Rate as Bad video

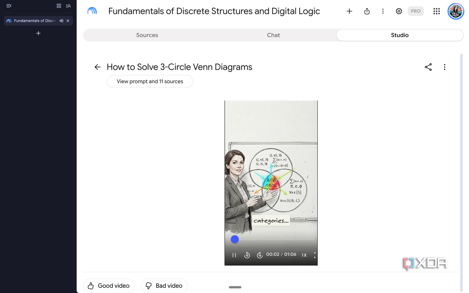[x=164, y=286]
